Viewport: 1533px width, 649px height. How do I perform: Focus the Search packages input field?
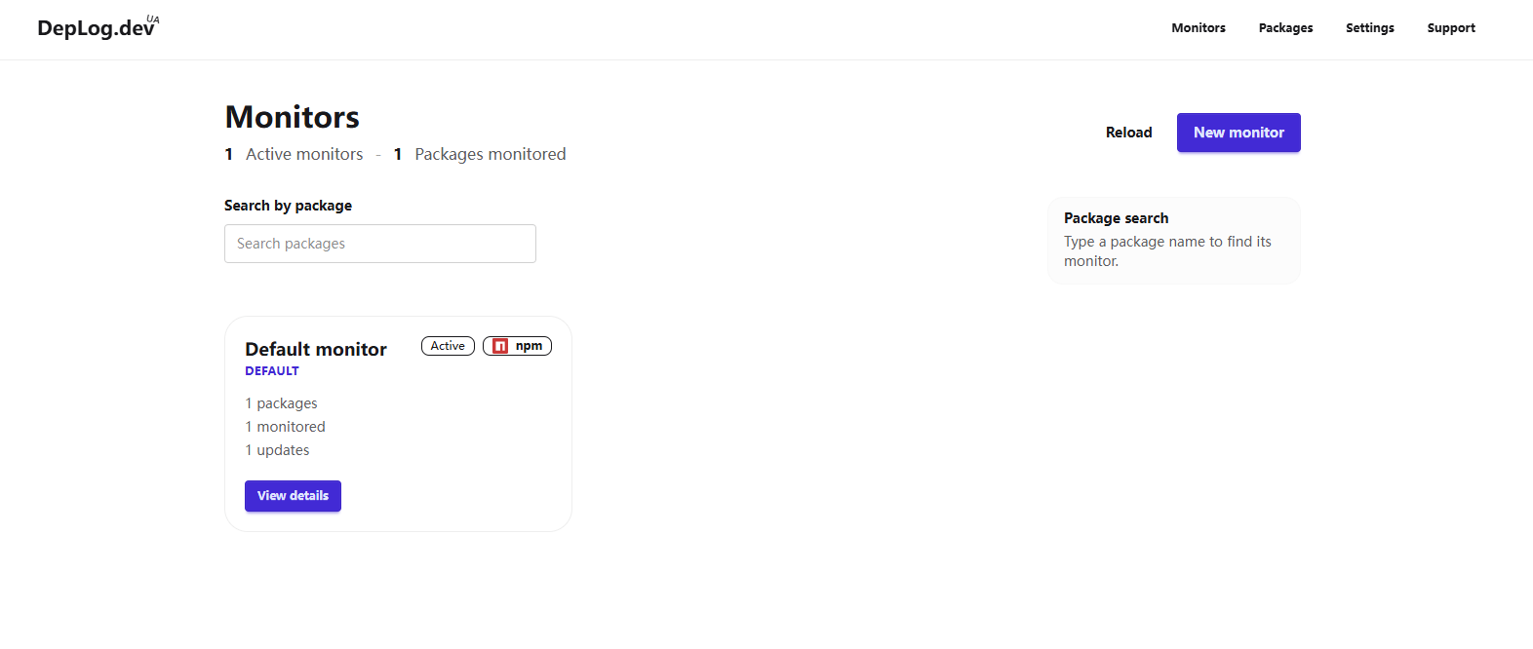coord(380,244)
